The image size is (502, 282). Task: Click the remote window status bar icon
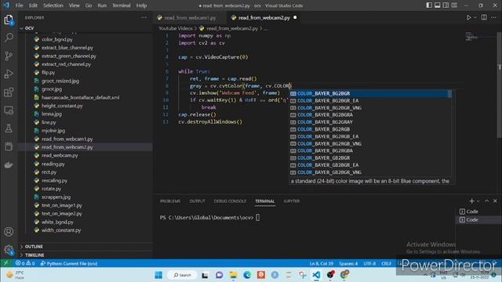5,263
